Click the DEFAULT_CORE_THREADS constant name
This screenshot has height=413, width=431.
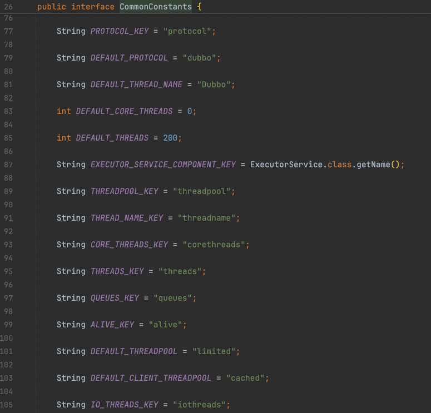[x=124, y=111]
